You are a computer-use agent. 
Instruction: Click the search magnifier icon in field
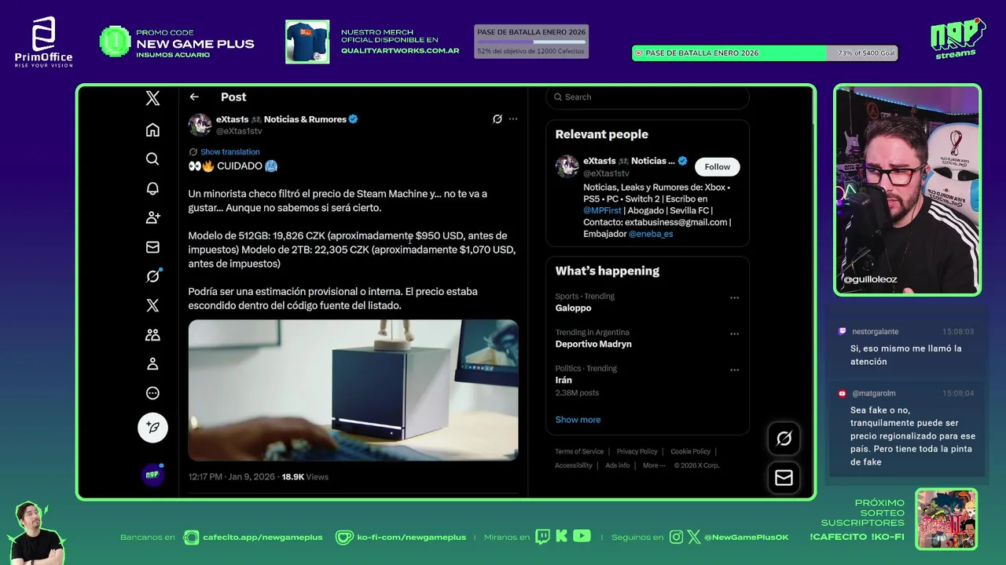(558, 97)
